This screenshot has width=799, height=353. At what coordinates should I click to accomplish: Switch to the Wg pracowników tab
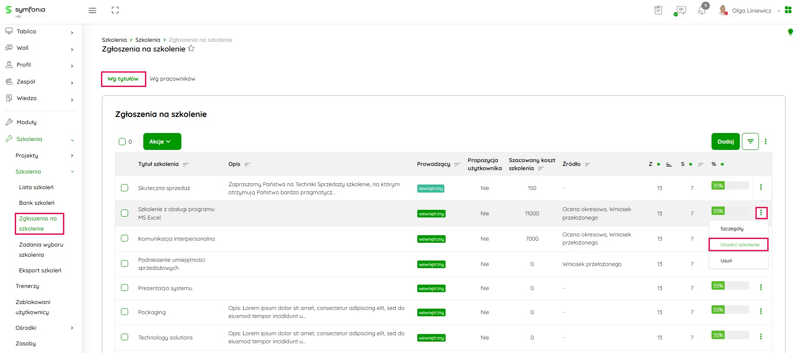pyautogui.click(x=172, y=79)
